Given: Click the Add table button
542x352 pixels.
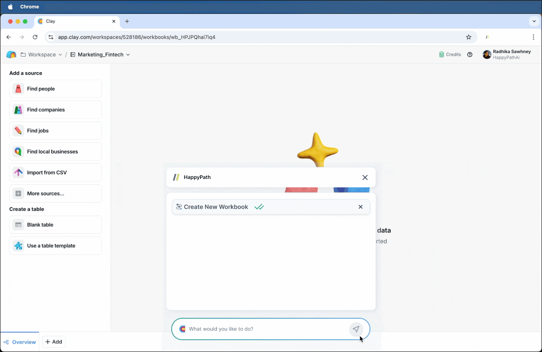Looking at the screenshot, I should 54,342.
